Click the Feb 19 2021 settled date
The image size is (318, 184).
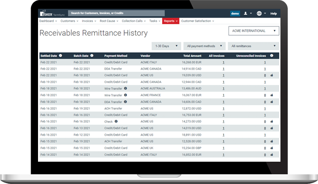point(49,82)
